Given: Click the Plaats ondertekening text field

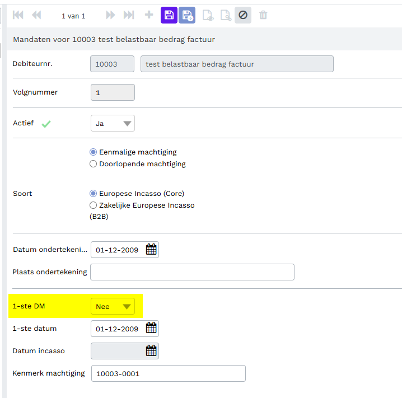Looking at the screenshot, I should coord(192,272).
